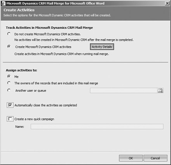The height and width of the screenshot is (165, 171).
Task: Click 'Track Activities in Microsoft Dynamics CRM Mail Merge' heading
Action: coord(49,28)
